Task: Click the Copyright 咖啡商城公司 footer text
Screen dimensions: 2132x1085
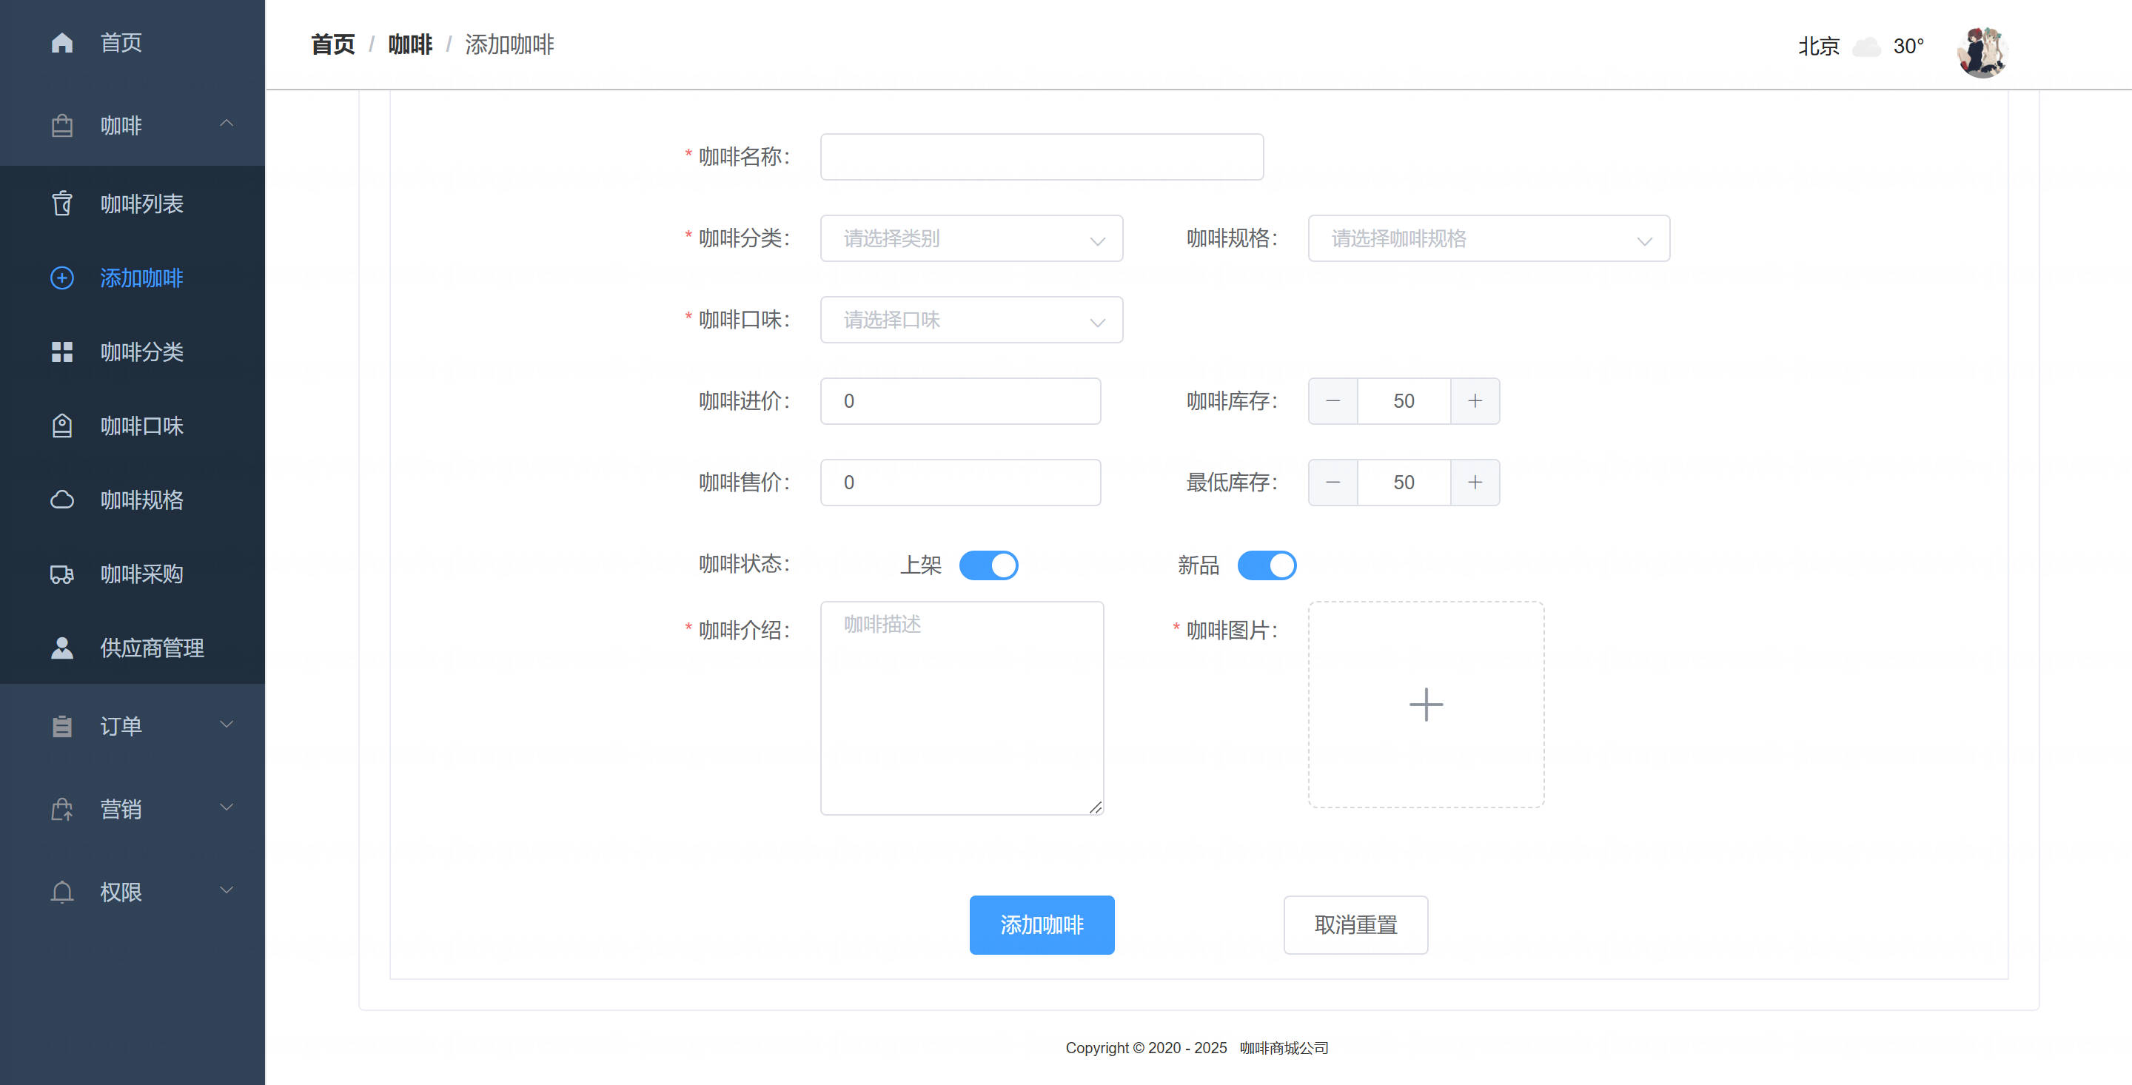Action: click(x=1197, y=1048)
